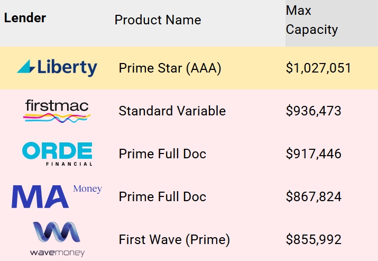This screenshot has height=261, width=378.
Task: Open MA Money's Prime Full Doc product
Action: pos(162,196)
